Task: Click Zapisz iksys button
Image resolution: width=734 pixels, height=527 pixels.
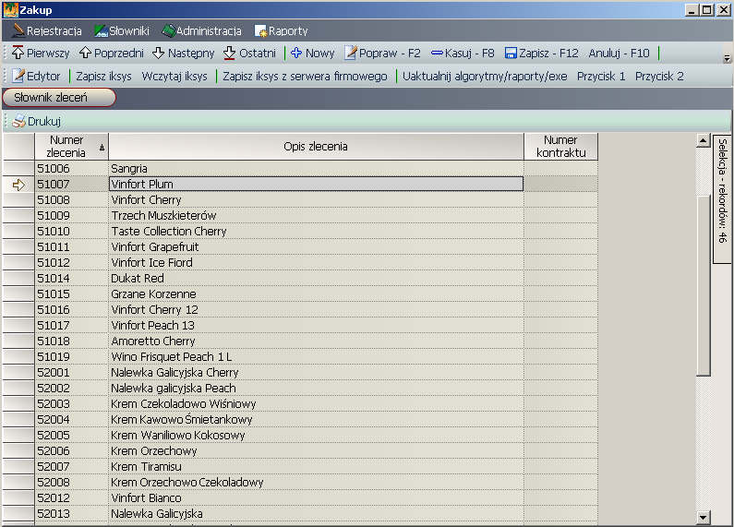Action: coord(104,77)
